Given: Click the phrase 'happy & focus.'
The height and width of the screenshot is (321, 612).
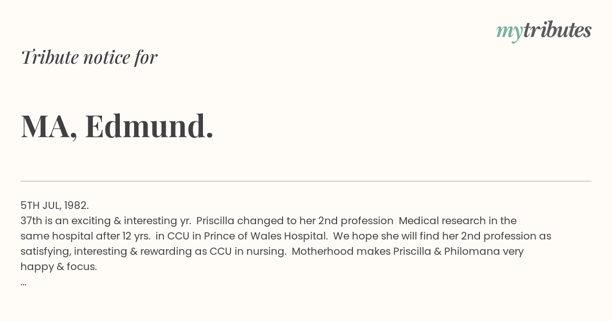Looking at the screenshot, I should 59,266.
